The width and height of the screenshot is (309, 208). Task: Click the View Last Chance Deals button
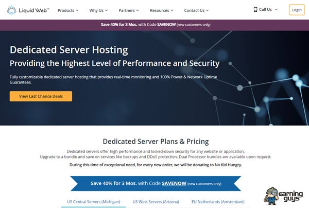41,96
